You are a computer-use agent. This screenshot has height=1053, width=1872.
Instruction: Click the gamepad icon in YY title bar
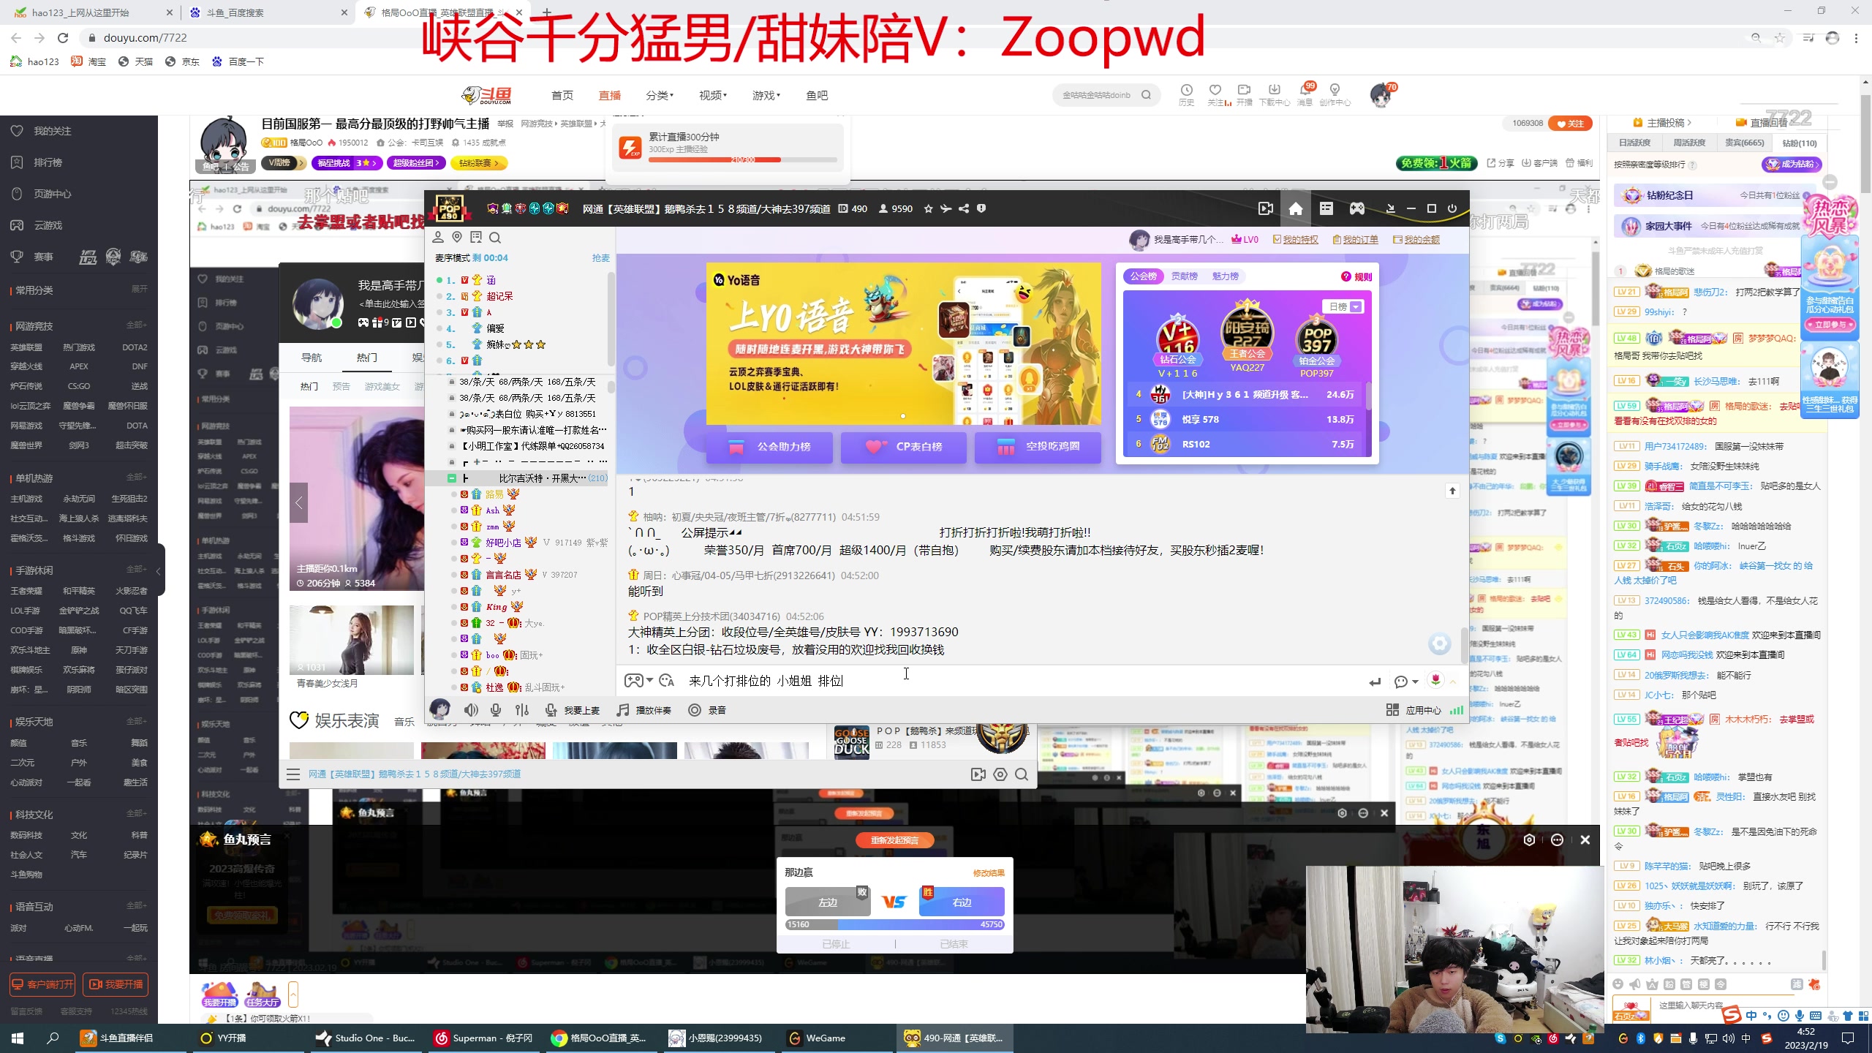(1357, 209)
